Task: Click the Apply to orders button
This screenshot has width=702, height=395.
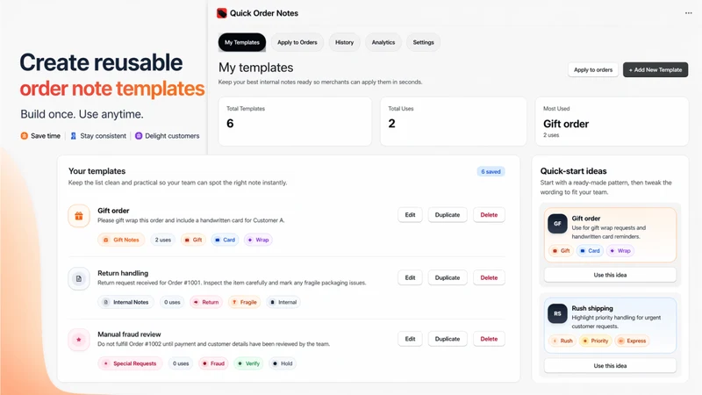Action: 593,70
